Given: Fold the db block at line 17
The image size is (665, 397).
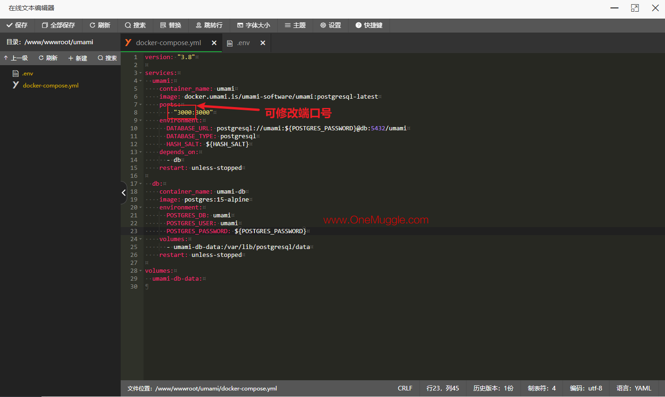Looking at the screenshot, I should click(141, 184).
